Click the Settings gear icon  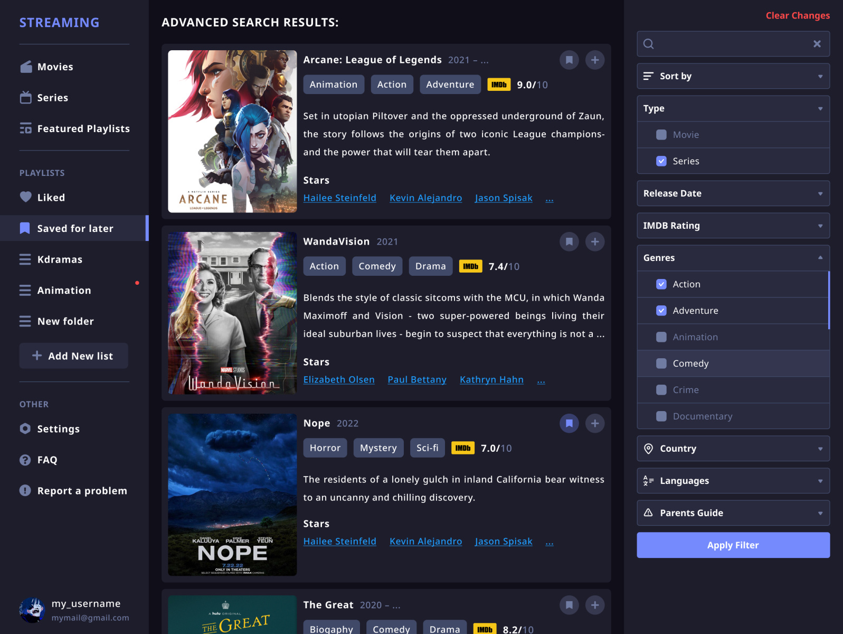click(x=25, y=428)
